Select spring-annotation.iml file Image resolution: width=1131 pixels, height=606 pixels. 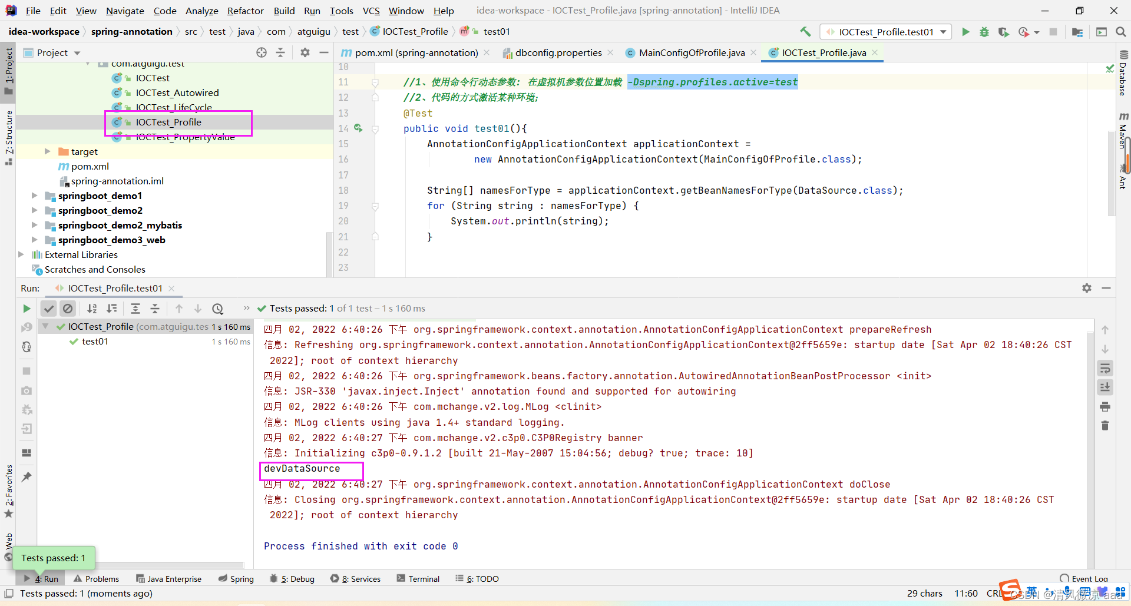(117, 181)
